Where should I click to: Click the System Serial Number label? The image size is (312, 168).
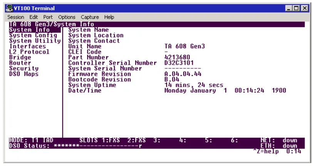(x=105, y=69)
